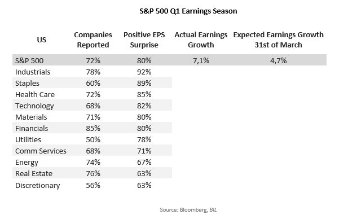Select the US header cell
Viewport: 348px width, 219px height.
point(42,40)
